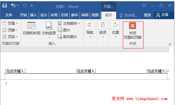Open Customize Quick Access Toolbar dropdown

coord(32,6)
